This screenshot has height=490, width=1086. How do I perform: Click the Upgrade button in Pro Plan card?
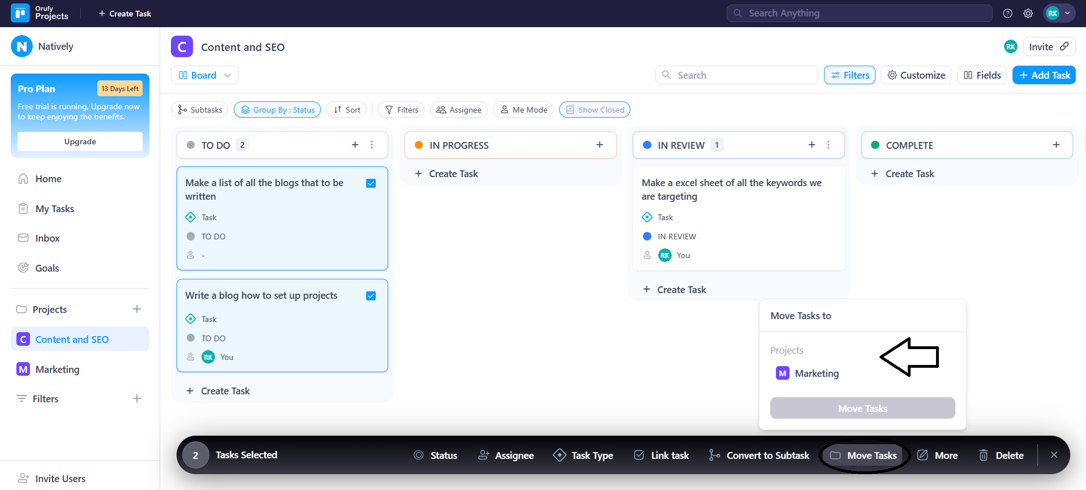[80, 141]
